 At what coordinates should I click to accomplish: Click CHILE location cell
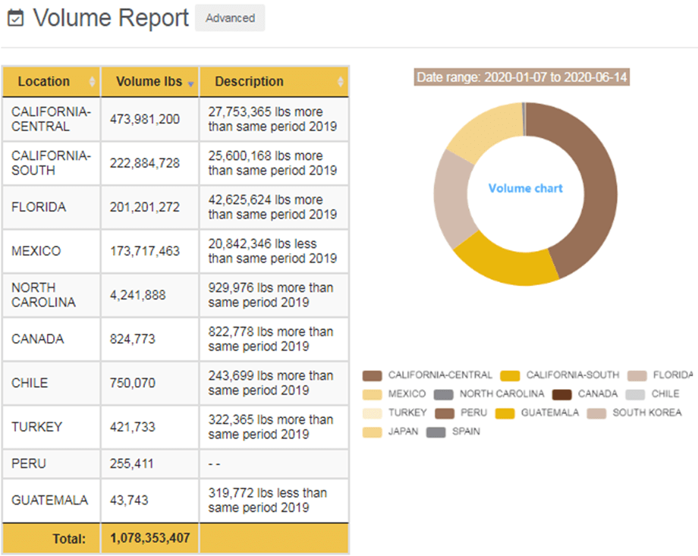pos(51,383)
